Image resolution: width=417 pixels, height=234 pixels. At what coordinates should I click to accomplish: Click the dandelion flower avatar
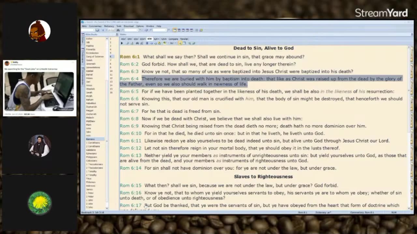tap(39, 202)
